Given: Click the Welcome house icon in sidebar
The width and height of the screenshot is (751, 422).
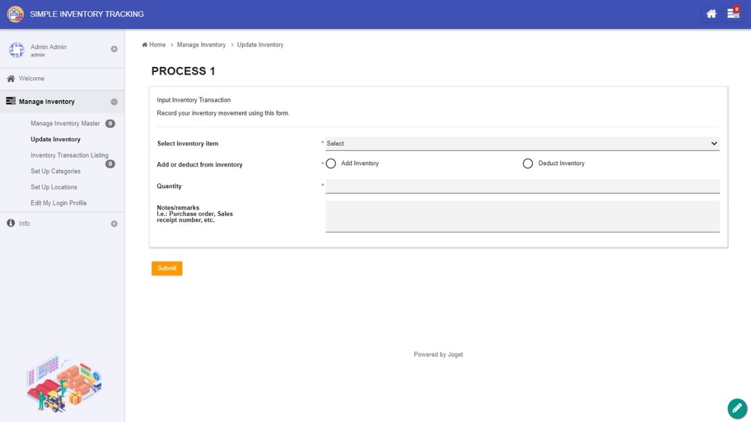Looking at the screenshot, I should pos(11,79).
